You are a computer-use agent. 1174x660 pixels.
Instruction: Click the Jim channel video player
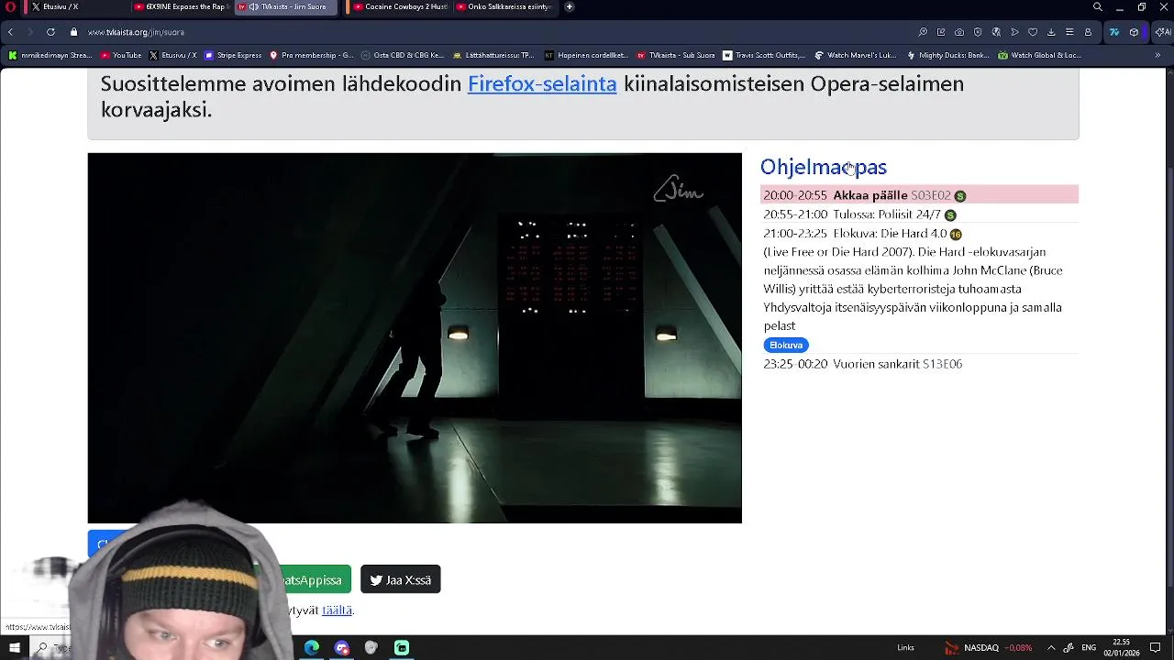[415, 337]
